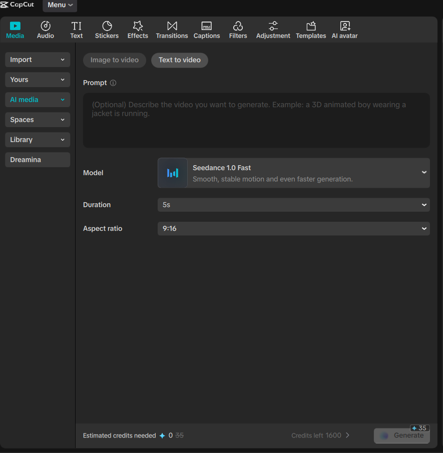Image resolution: width=443 pixels, height=453 pixels.
Task: Expand the Import section
Action: point(38,60)
